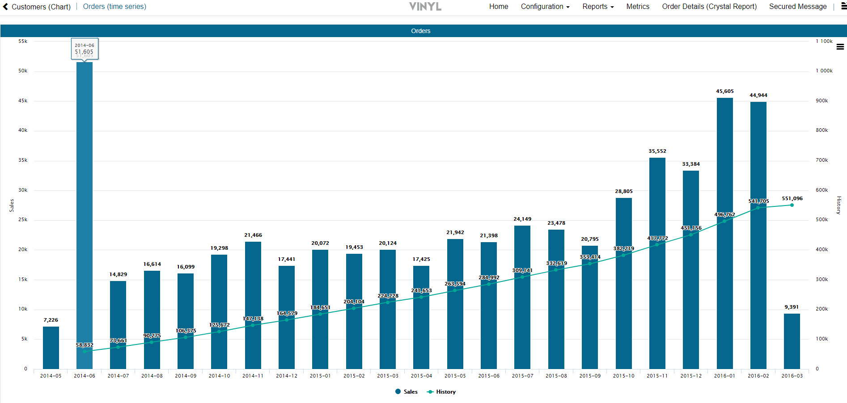
Task: Select the highlighted 2014-06 Sales bar
Action: tap(85, 201)
